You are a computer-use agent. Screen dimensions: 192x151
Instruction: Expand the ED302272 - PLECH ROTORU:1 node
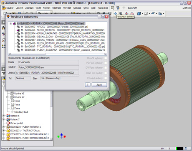(3, 127)
